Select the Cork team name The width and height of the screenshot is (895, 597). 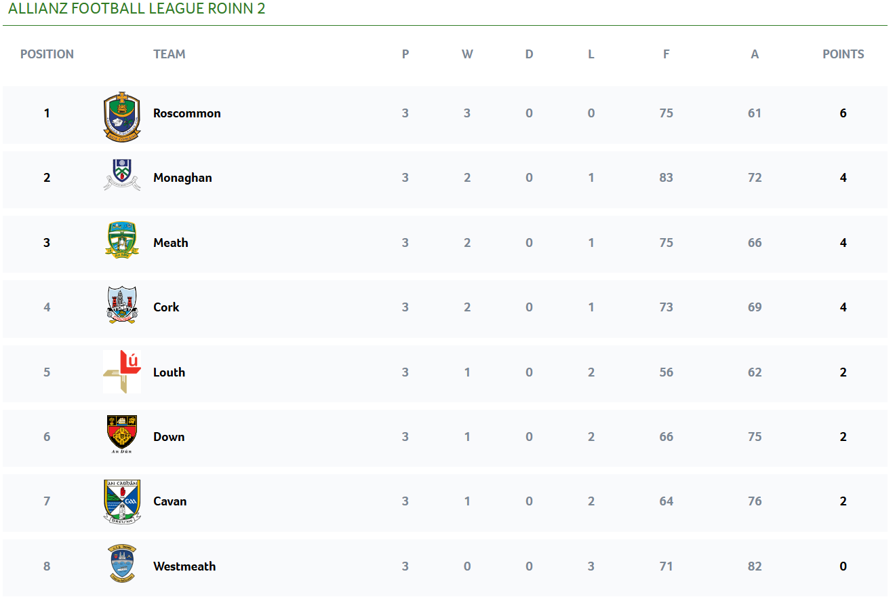point(166,307)
